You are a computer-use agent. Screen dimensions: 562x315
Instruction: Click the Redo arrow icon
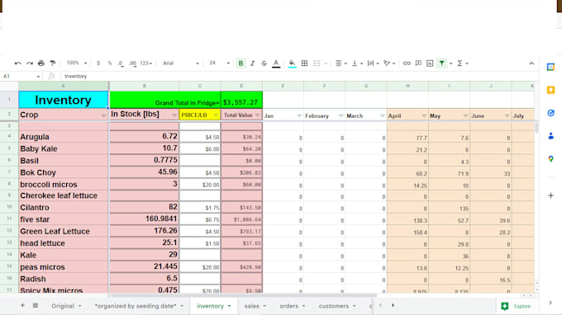(30, 63)
